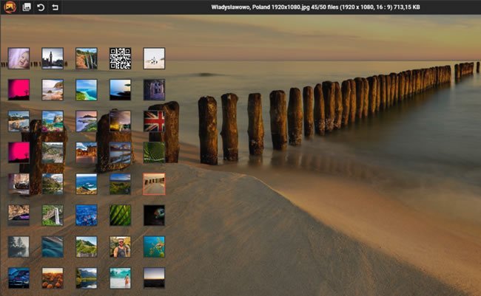The height and width of the screenshot is (296, 481).
Task: Select the foggy gray pine trees thumbnail
Action: 18,247
